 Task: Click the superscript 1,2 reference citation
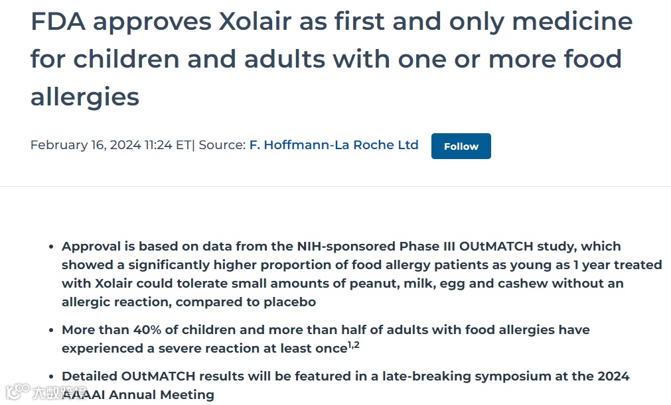(353, 345)
